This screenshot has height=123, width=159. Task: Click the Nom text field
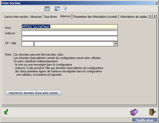[70, 27]
